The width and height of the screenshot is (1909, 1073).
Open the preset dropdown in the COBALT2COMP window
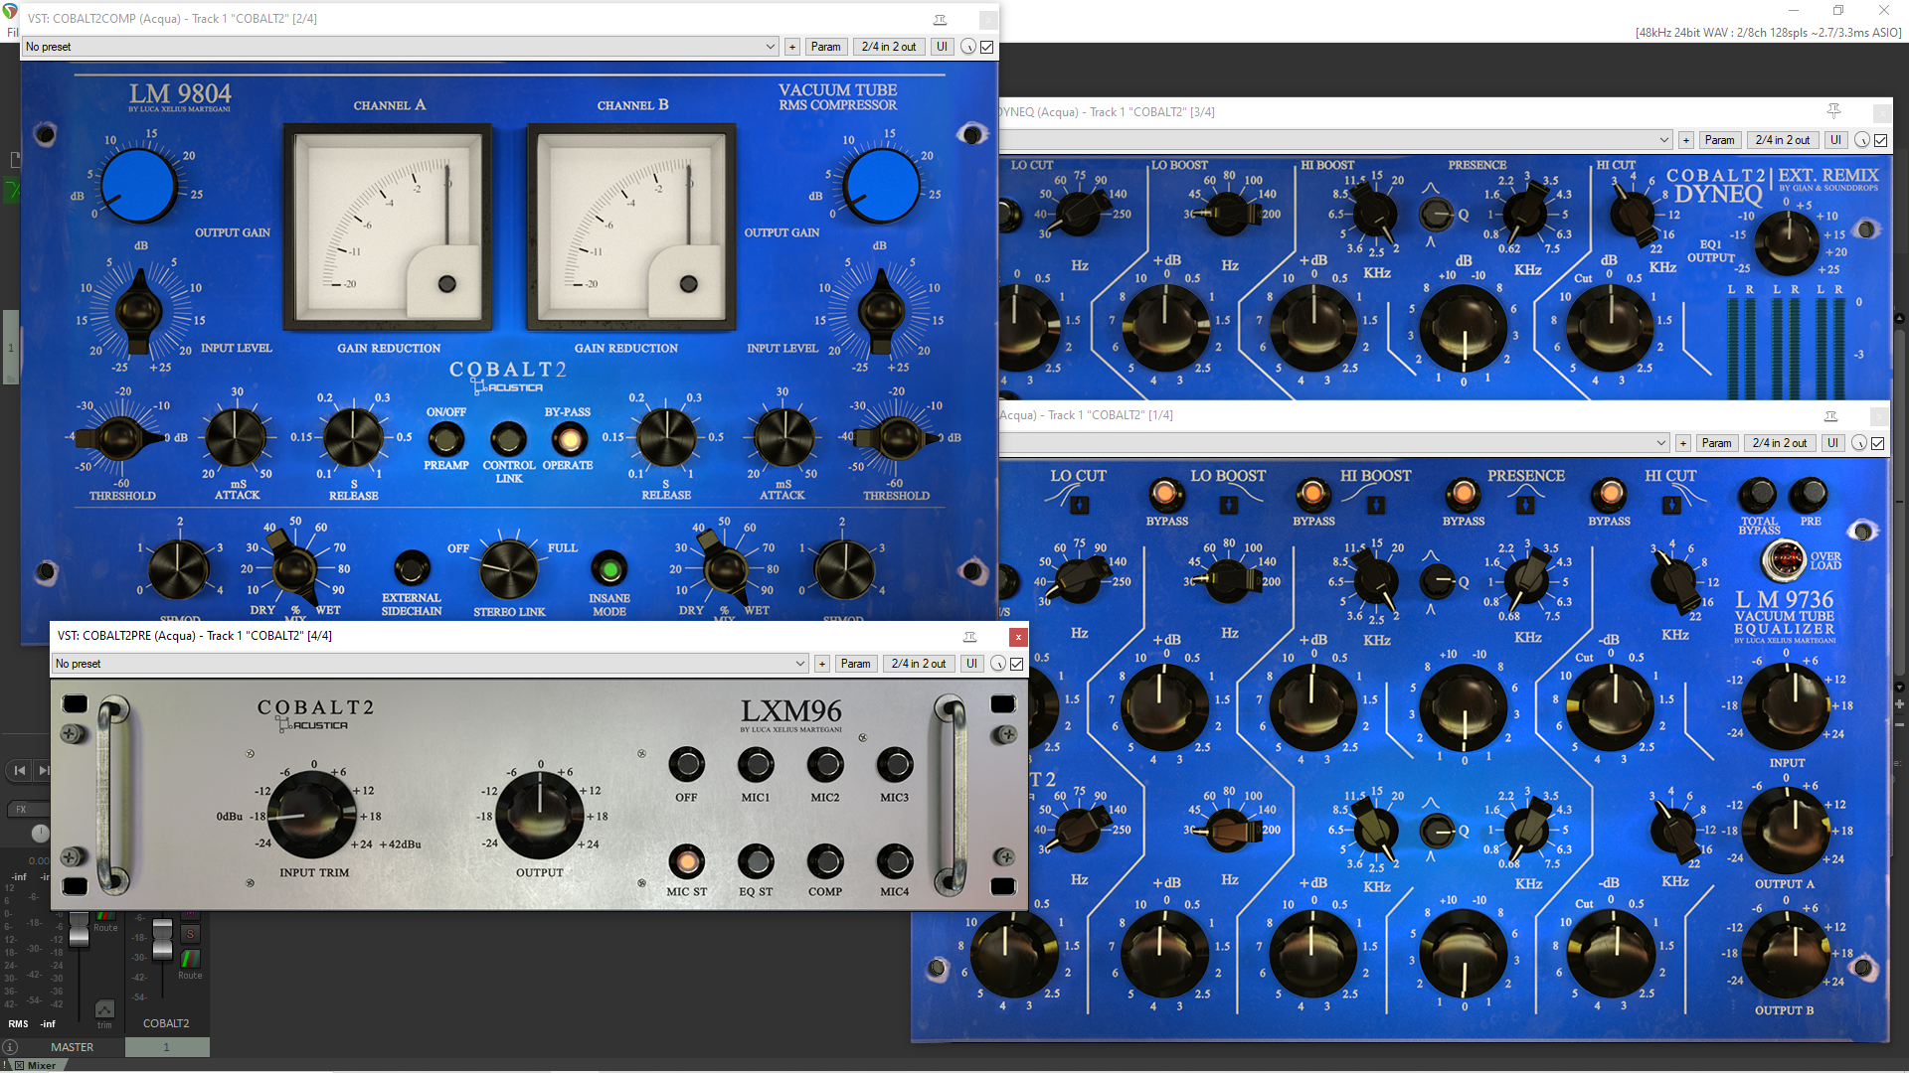pyautogui.click(x=401, y=47)
